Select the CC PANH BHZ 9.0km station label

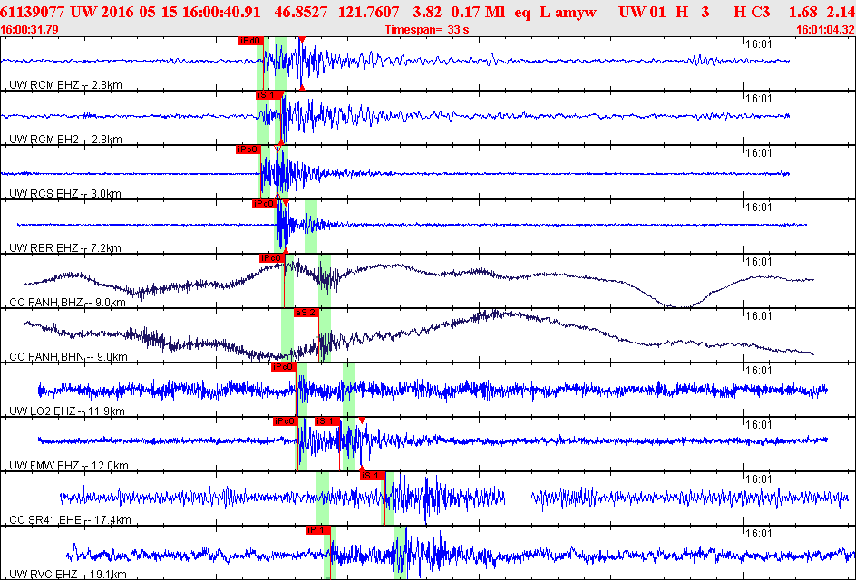pos(68,303)
